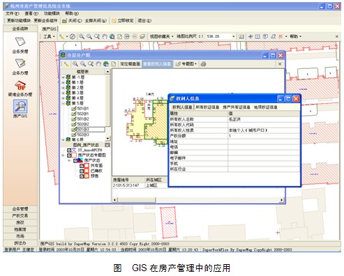344x276 pixels.
Task: Uncheck the 共有面 legend checkbox
Action: [82, 166]
